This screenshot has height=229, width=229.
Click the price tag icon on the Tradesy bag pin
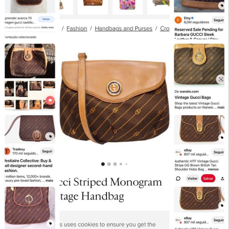(x=50, y=136)
